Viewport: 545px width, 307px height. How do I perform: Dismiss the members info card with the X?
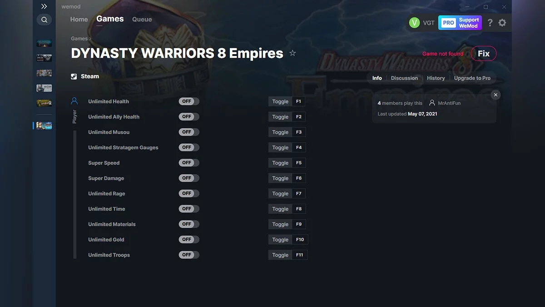495,95
